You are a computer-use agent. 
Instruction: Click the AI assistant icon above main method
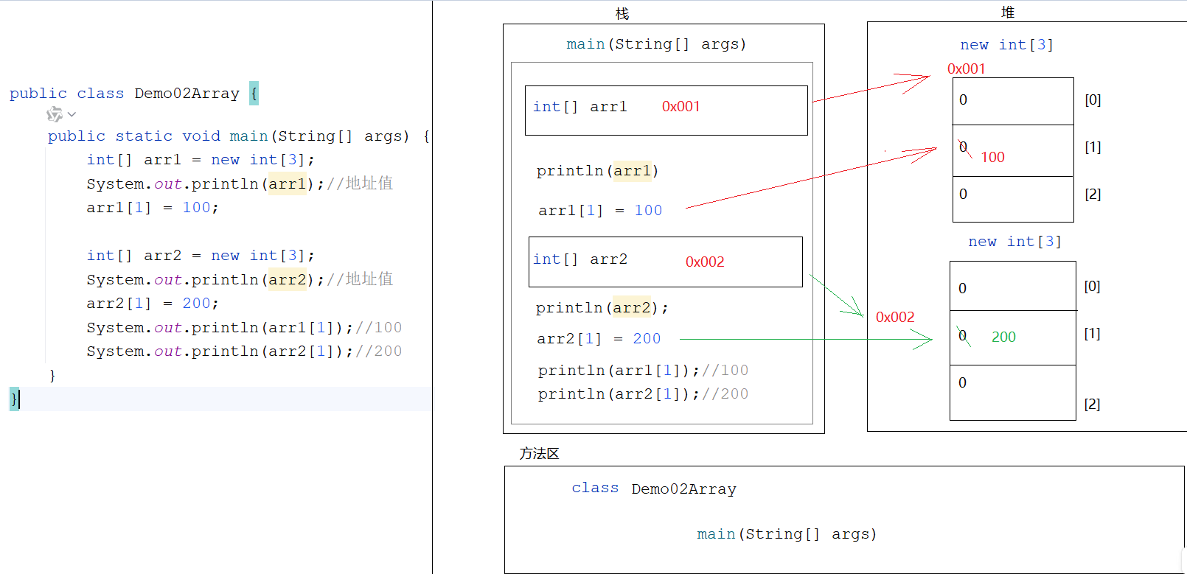[55, 114]
